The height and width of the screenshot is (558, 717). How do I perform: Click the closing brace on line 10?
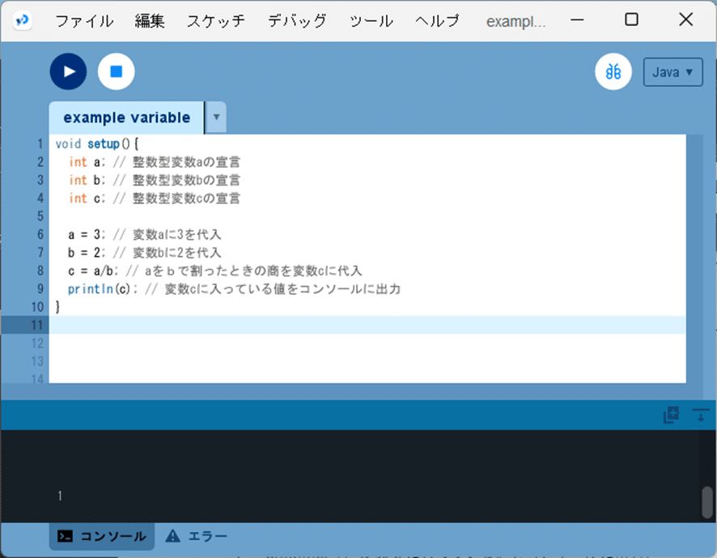click(x=57, y=307)
